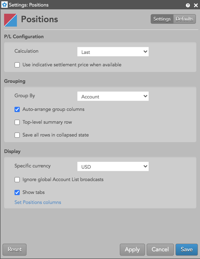Cancel the settings changes
This screenshot has height=259, width=200.
coord(160,250)
